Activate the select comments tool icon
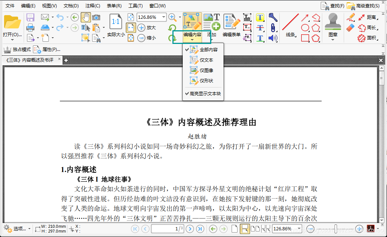The height and width of the screenshot is (237, 387). click(85, 38)
